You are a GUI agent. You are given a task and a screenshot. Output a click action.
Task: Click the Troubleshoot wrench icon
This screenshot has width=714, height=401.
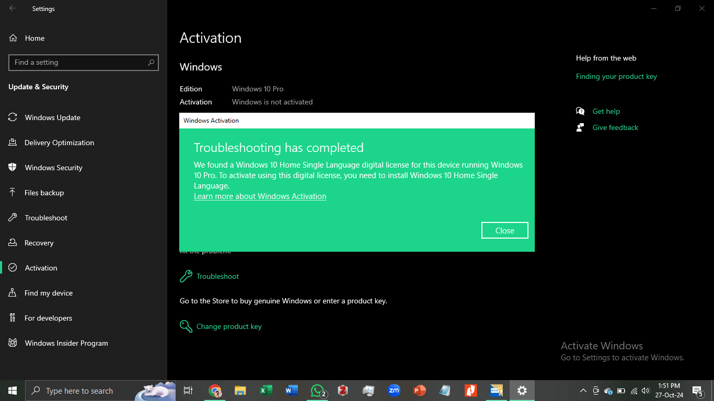[x=186, y=276]
